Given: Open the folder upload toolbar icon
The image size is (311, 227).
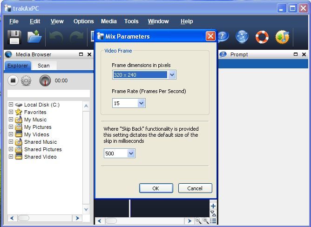Looking at the screenshot, I should coord(34,36).
